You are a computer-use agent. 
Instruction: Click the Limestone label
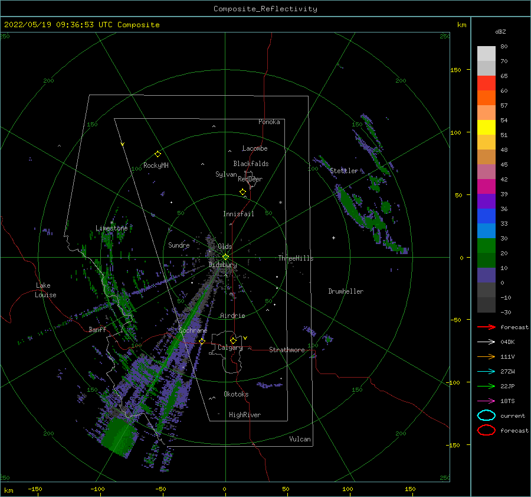pyautogui.click(x=112, y=228)
